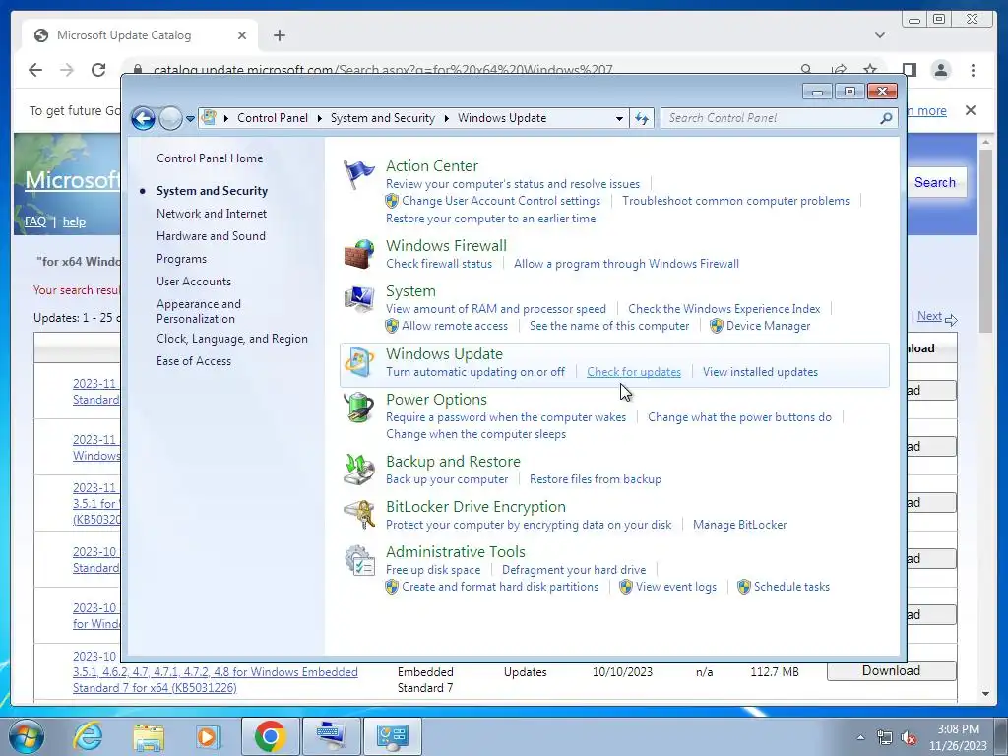1008x756 pixels.
Task: Select Microsoft Update Catalog tab
Action: [140, 35]
